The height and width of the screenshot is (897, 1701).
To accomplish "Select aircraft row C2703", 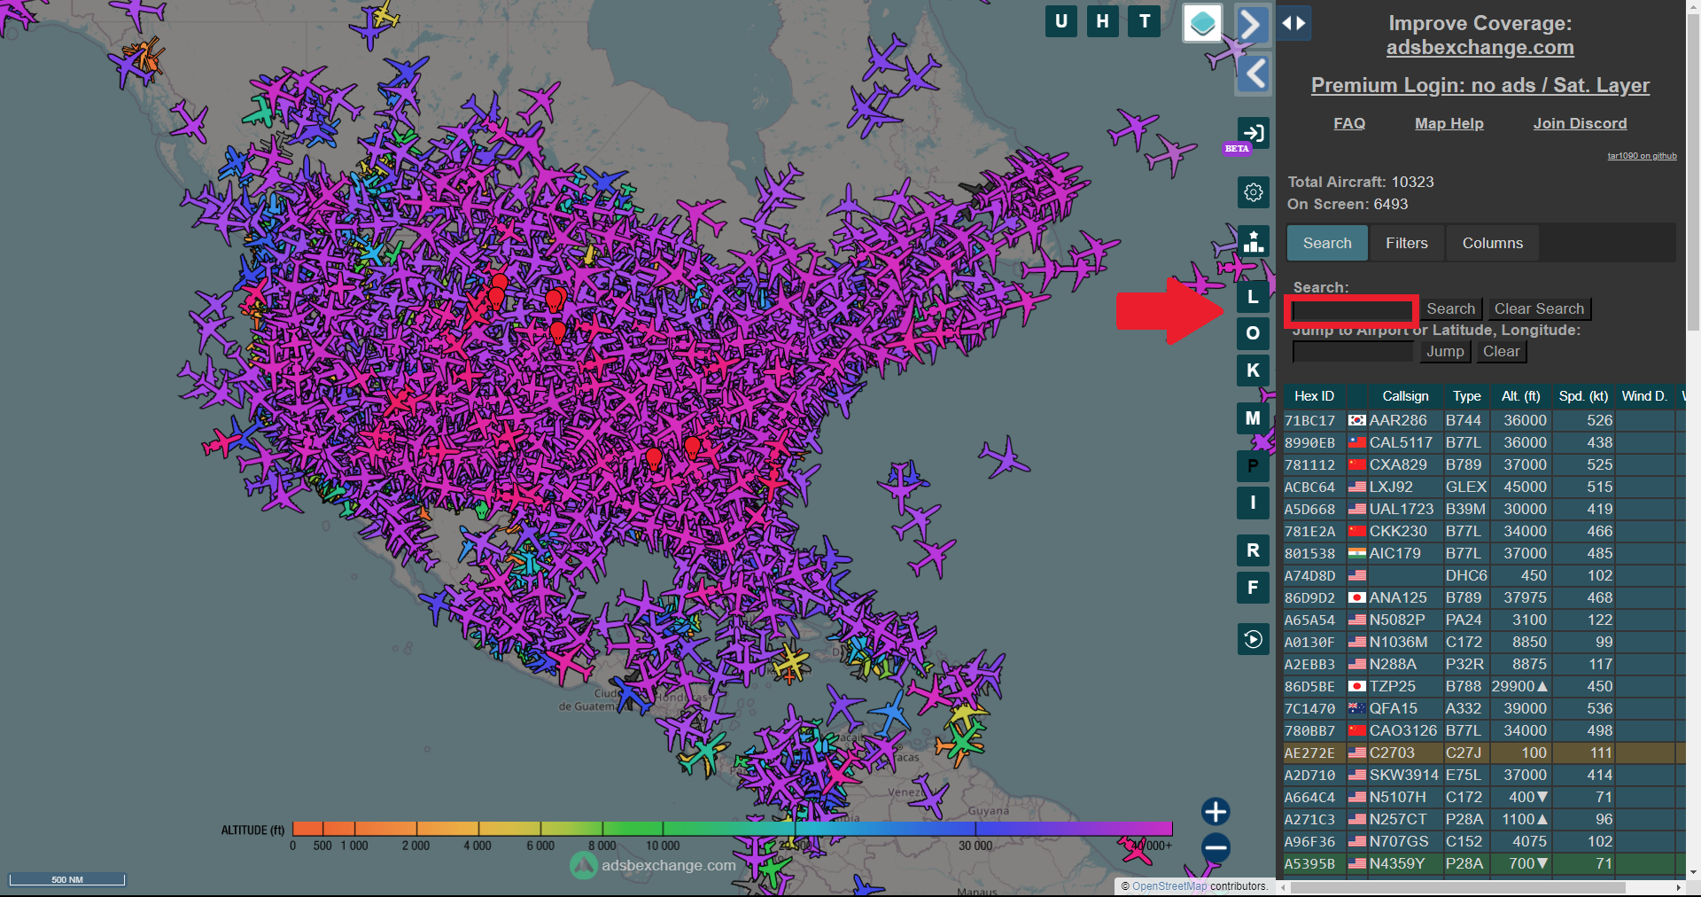I will (x=1485, y=753).
